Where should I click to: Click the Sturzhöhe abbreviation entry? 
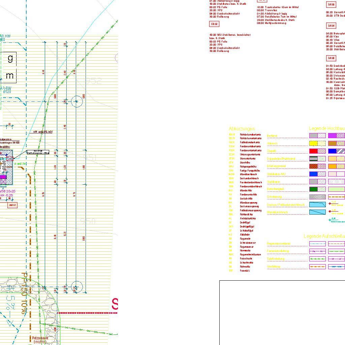click(x=245, y=162)
